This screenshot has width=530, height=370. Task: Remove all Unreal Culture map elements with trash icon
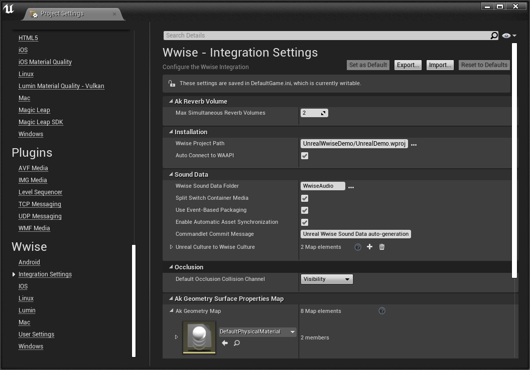click(381, 247)
